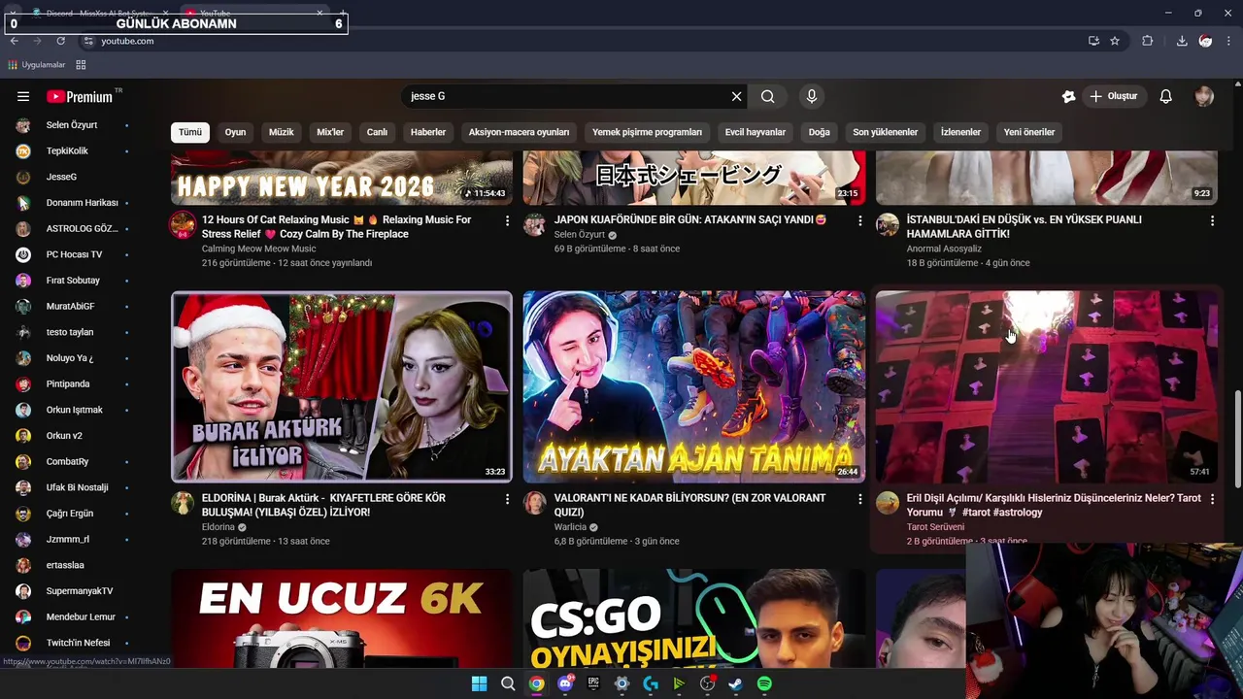Select the Doğa filter chip
Viewport: 1243px width, 699px height.
tap(820, 132)
